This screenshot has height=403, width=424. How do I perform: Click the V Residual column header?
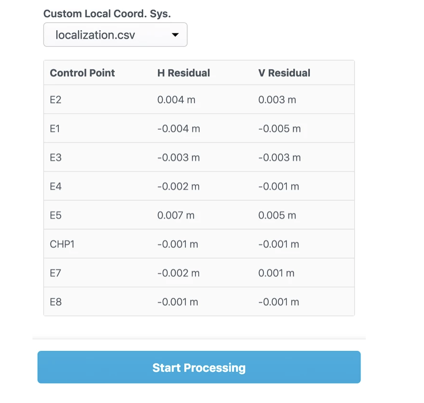pyautogui.click(x=284, y=73)
